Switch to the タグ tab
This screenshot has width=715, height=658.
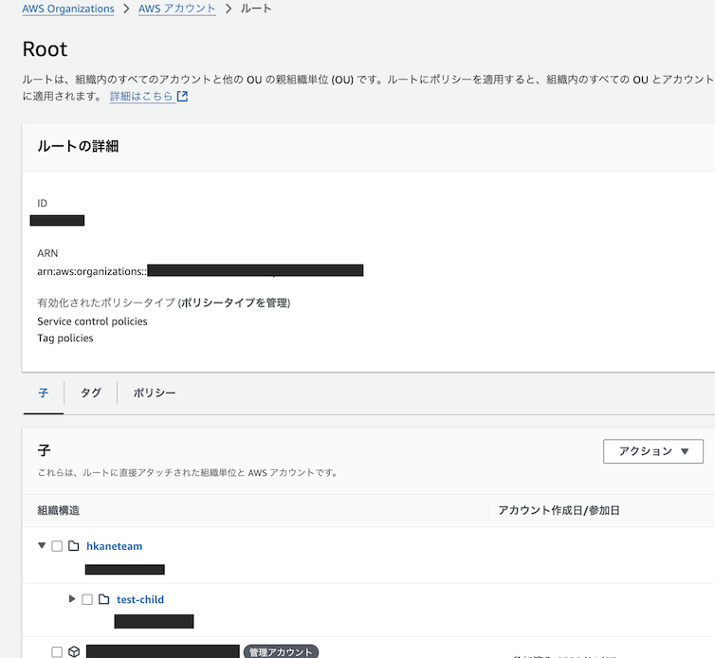point(91,393)
